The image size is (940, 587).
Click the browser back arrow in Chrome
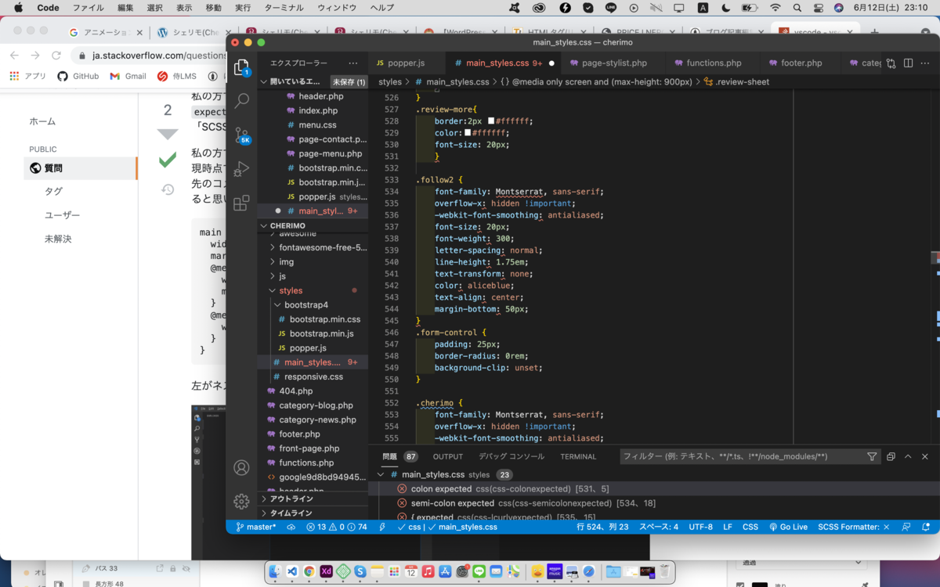point(13,56)
